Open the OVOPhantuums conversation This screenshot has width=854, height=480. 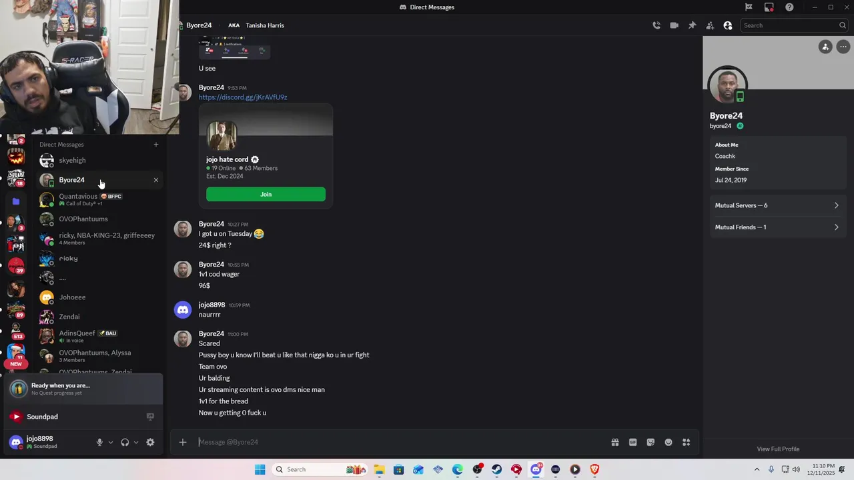coord(98,219)
